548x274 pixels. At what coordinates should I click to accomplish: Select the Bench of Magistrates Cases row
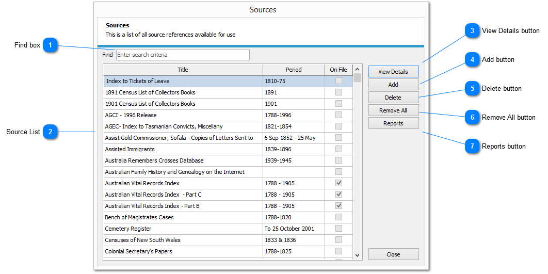coord(139,217)
